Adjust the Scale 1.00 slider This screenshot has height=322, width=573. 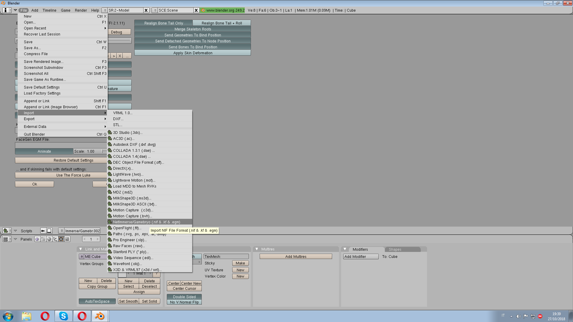90,151
